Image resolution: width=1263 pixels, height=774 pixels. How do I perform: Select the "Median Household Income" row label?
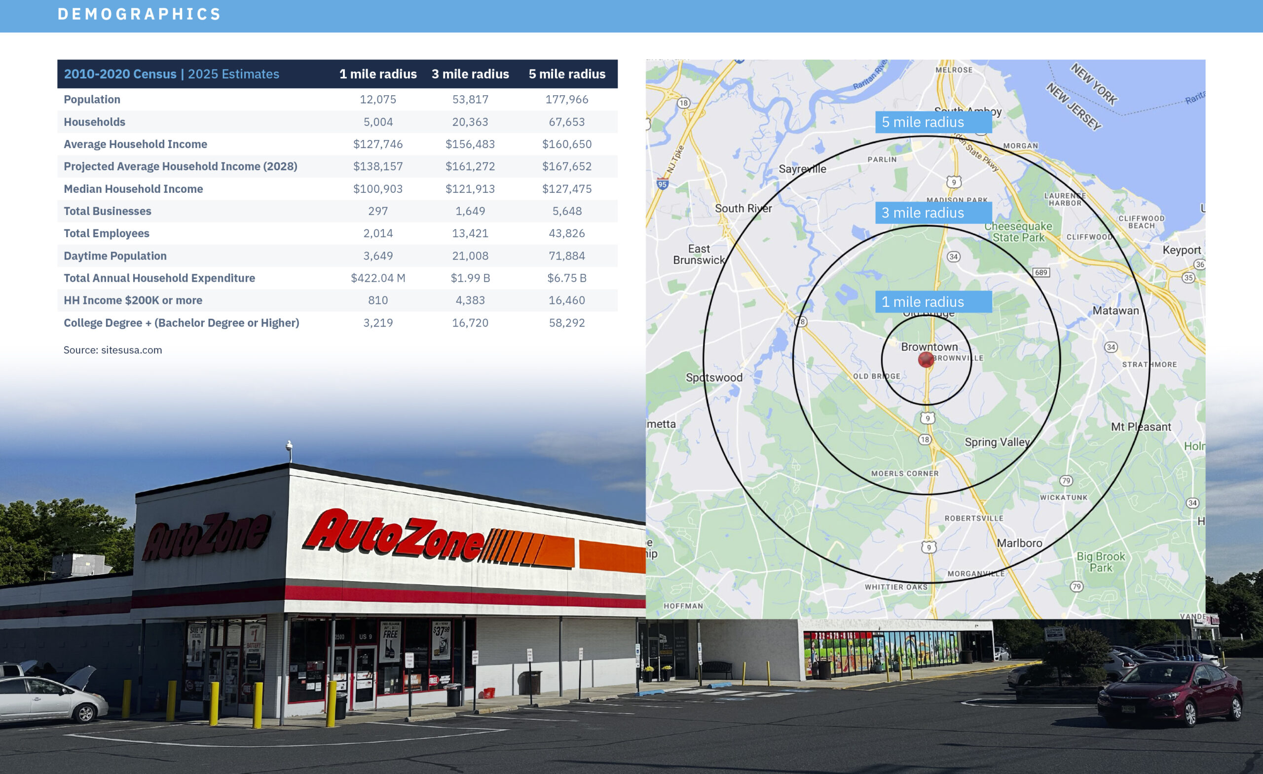coord(133,188)
